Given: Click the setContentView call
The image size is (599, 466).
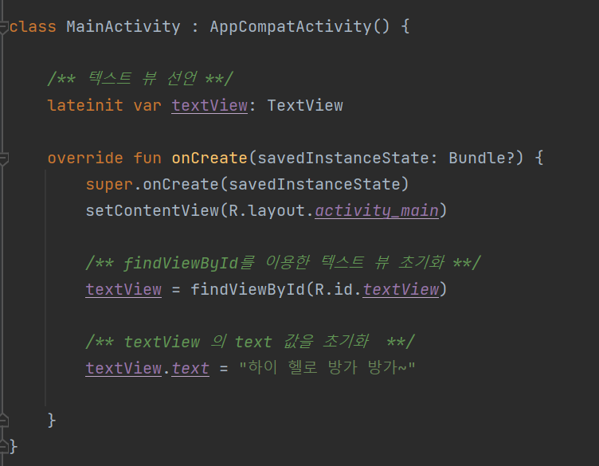Looking at the screenshot, I should coord(152,210).
